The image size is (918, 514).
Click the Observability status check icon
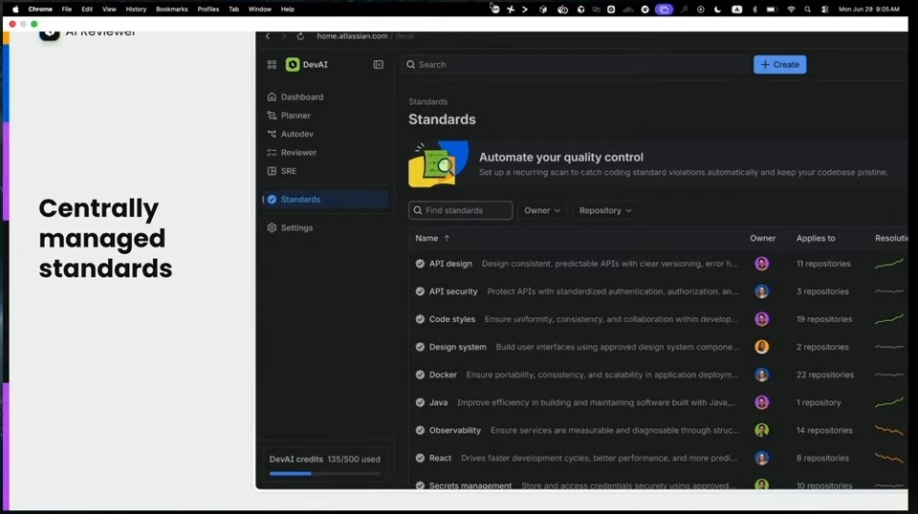coord(420,430)
